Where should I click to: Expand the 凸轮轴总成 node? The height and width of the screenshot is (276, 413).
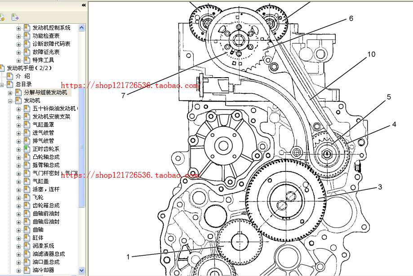(18, 158)
